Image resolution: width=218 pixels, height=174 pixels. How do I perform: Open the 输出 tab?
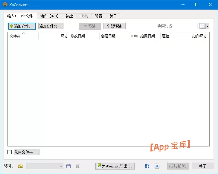[x=69, y=16]
